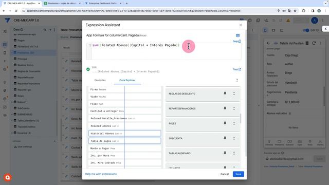Toggle the Edit switch in preview panel
329x185 pixels.
click(306, 30)
